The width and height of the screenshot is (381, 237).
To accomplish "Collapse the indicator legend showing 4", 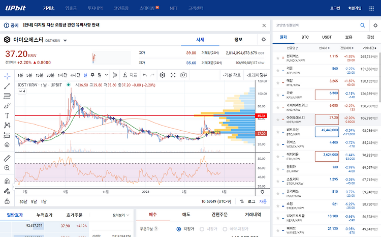I will pyautogui.click(x=22, y=91).
